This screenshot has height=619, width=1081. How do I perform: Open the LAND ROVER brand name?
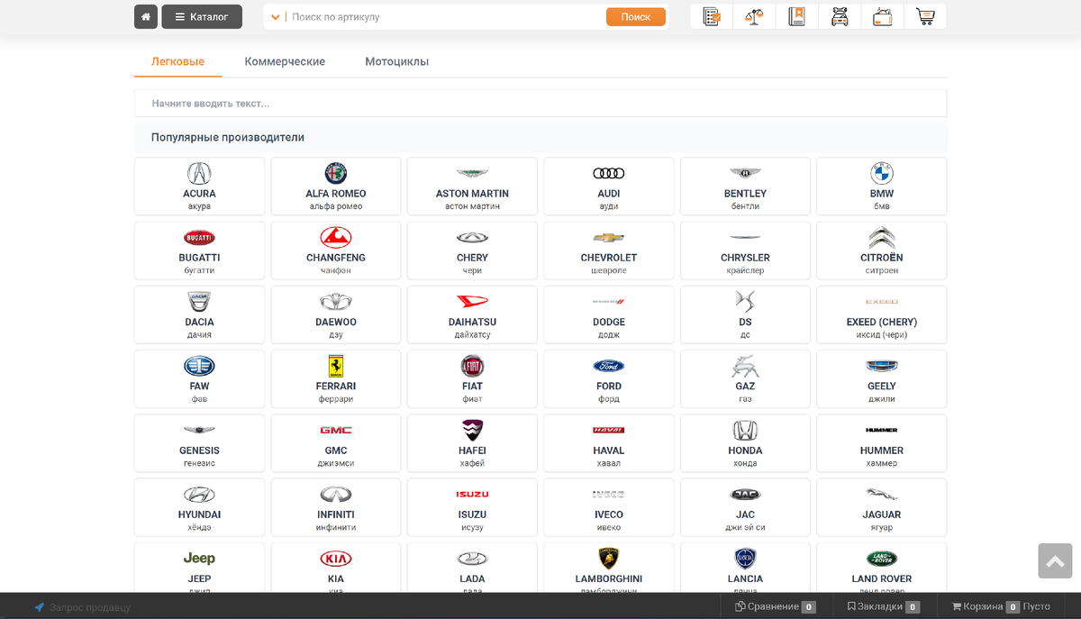pyautogui.click(x=882, y=578)
